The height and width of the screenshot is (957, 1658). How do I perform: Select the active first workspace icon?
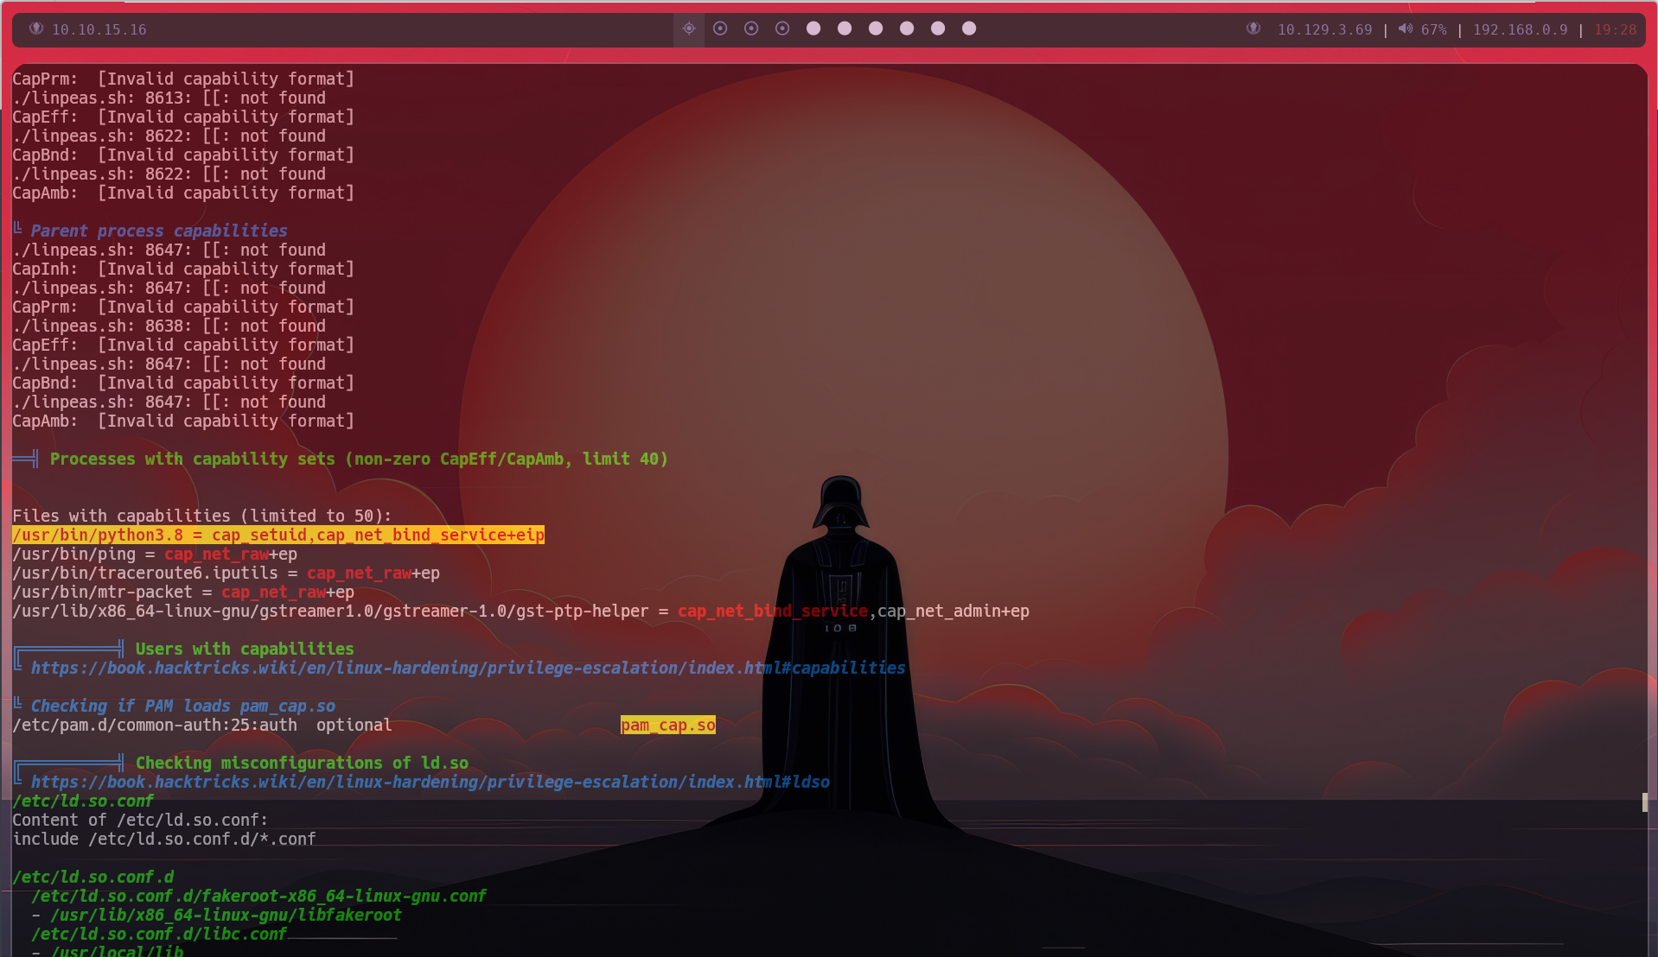coord(689,29)
